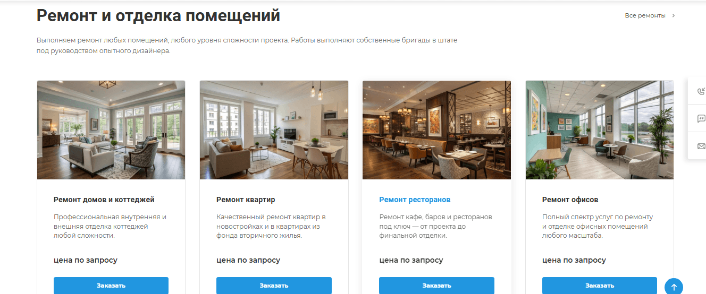This screenshot has height=294, width=706.
Task: Click the Ремонт и отделка помещений heading
Action: pos(158,16)
